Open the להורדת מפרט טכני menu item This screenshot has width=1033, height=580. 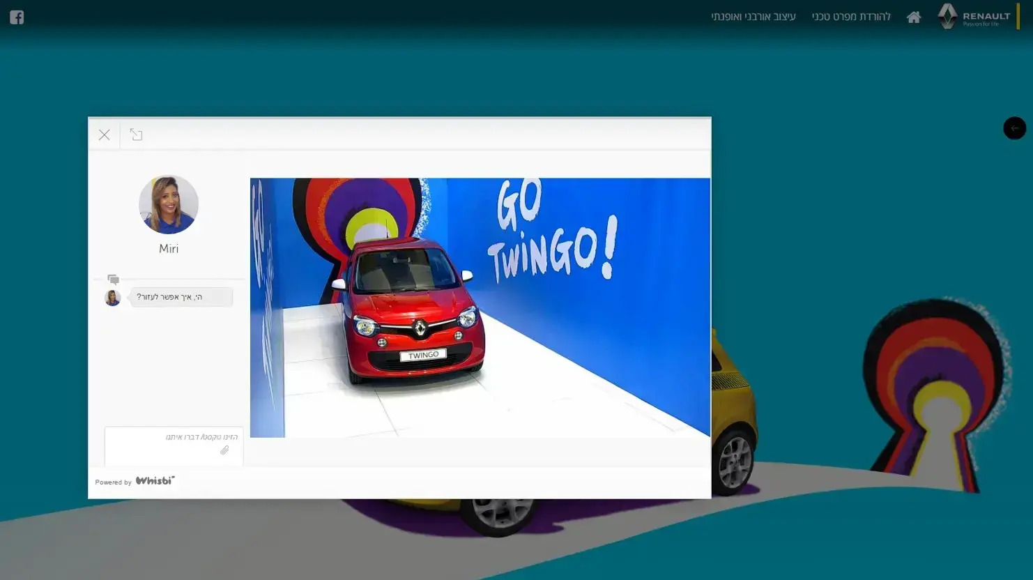click(851, 17)
